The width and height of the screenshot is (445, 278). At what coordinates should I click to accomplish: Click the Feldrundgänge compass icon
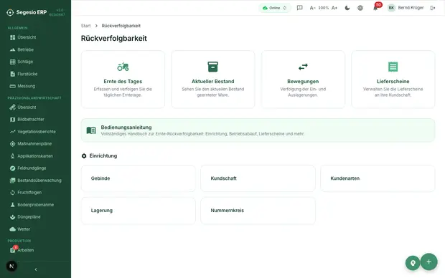tap(12, 168)
